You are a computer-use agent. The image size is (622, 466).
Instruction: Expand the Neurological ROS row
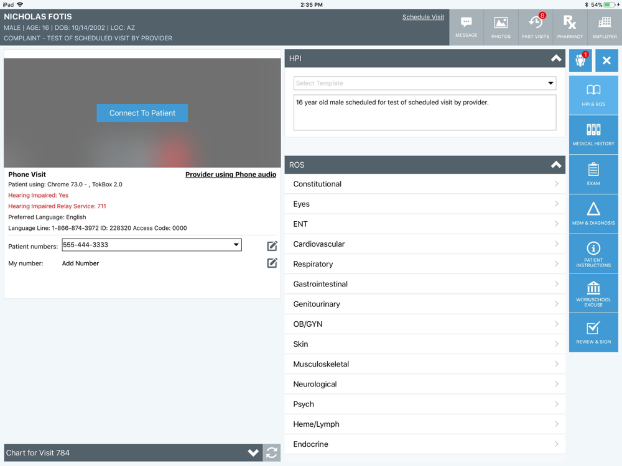[425, 384]
